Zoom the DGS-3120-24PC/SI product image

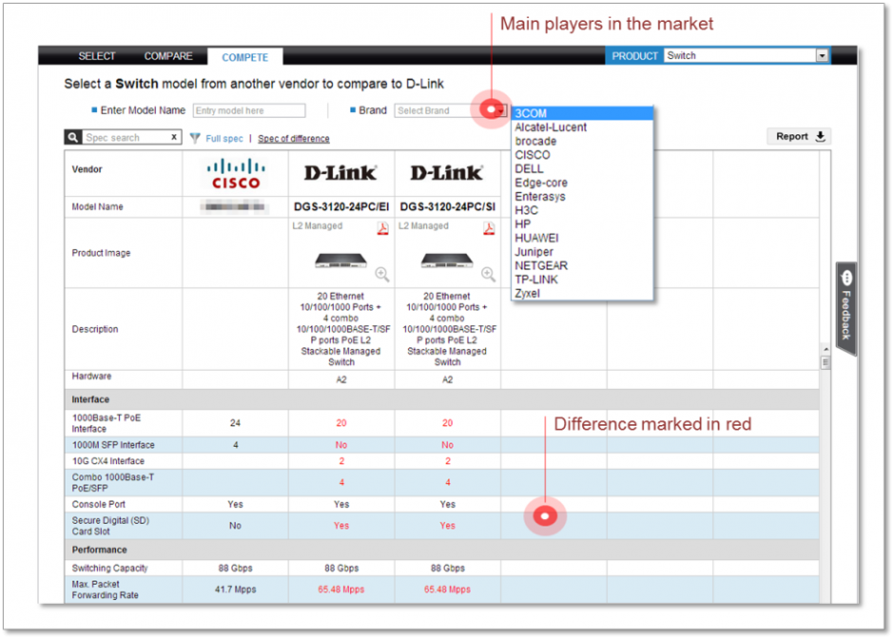point(488,274)
